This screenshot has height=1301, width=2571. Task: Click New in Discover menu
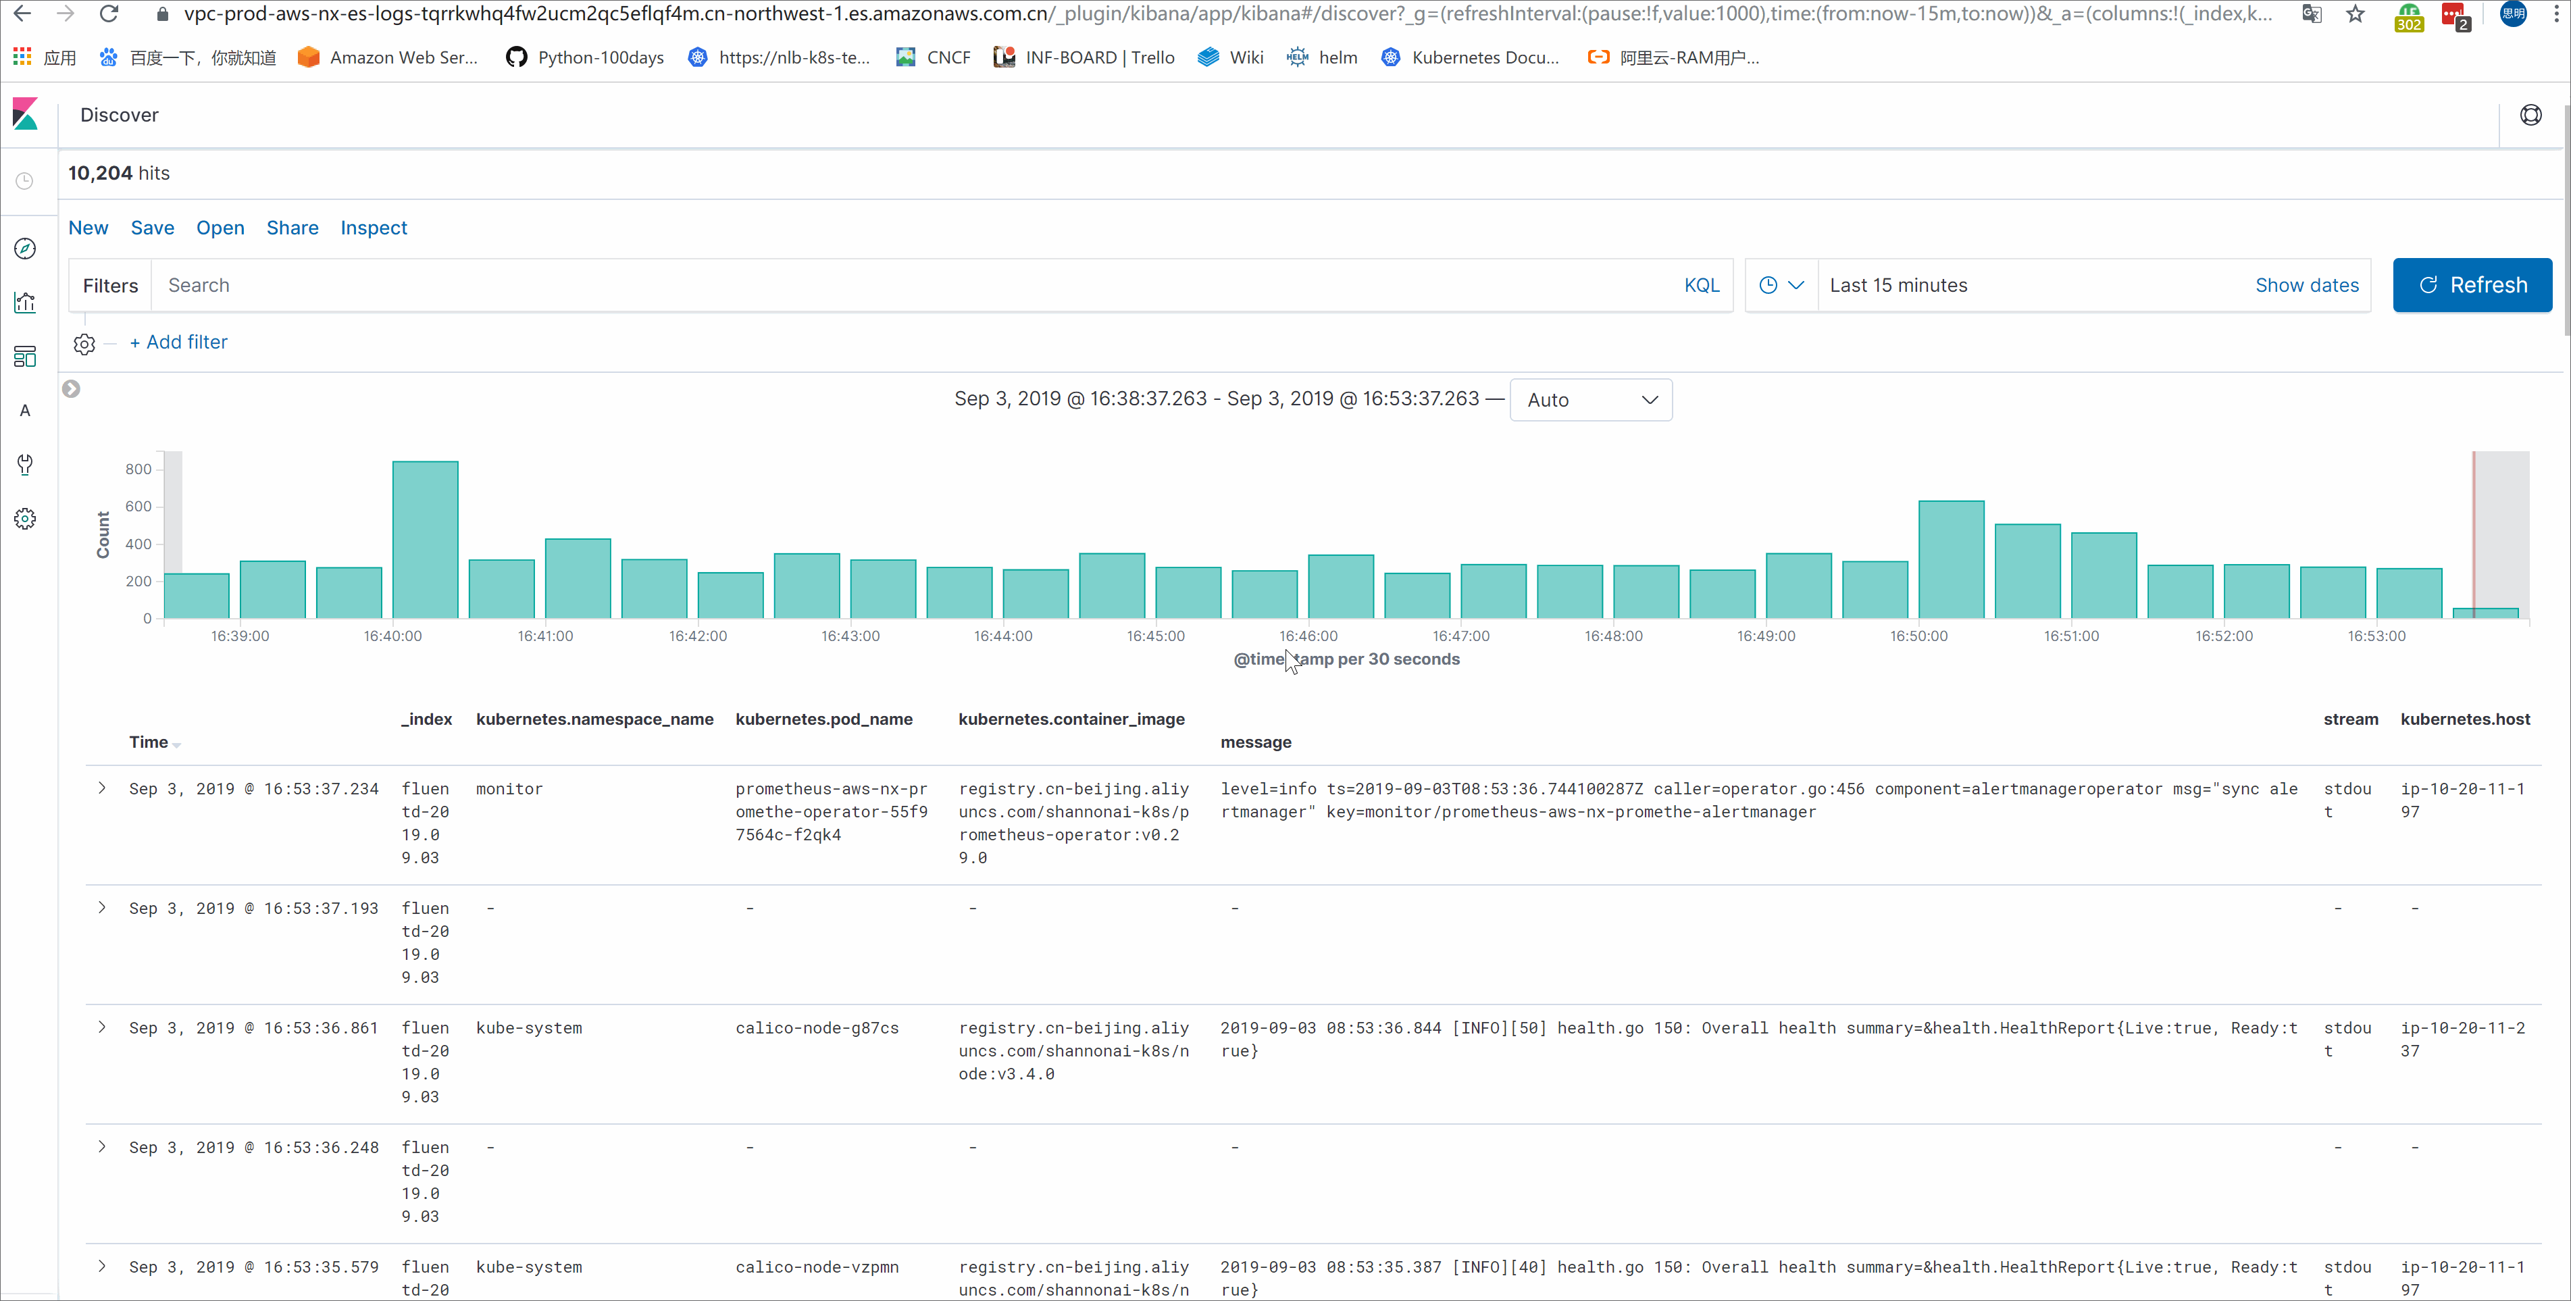coord(88,228)
